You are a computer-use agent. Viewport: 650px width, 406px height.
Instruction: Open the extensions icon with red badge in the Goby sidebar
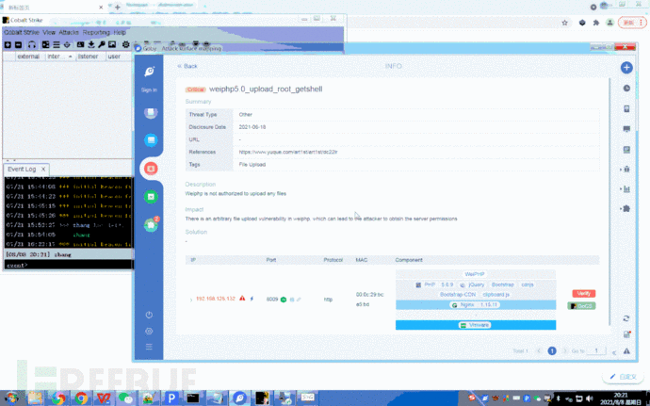tap(152, 224)
